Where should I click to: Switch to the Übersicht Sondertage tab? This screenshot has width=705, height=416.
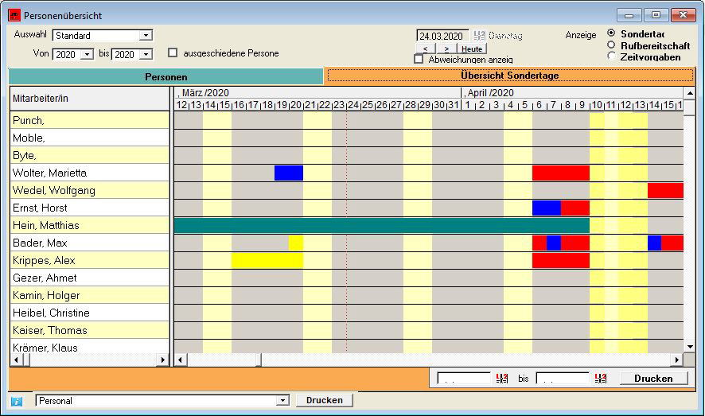[509, 76]
